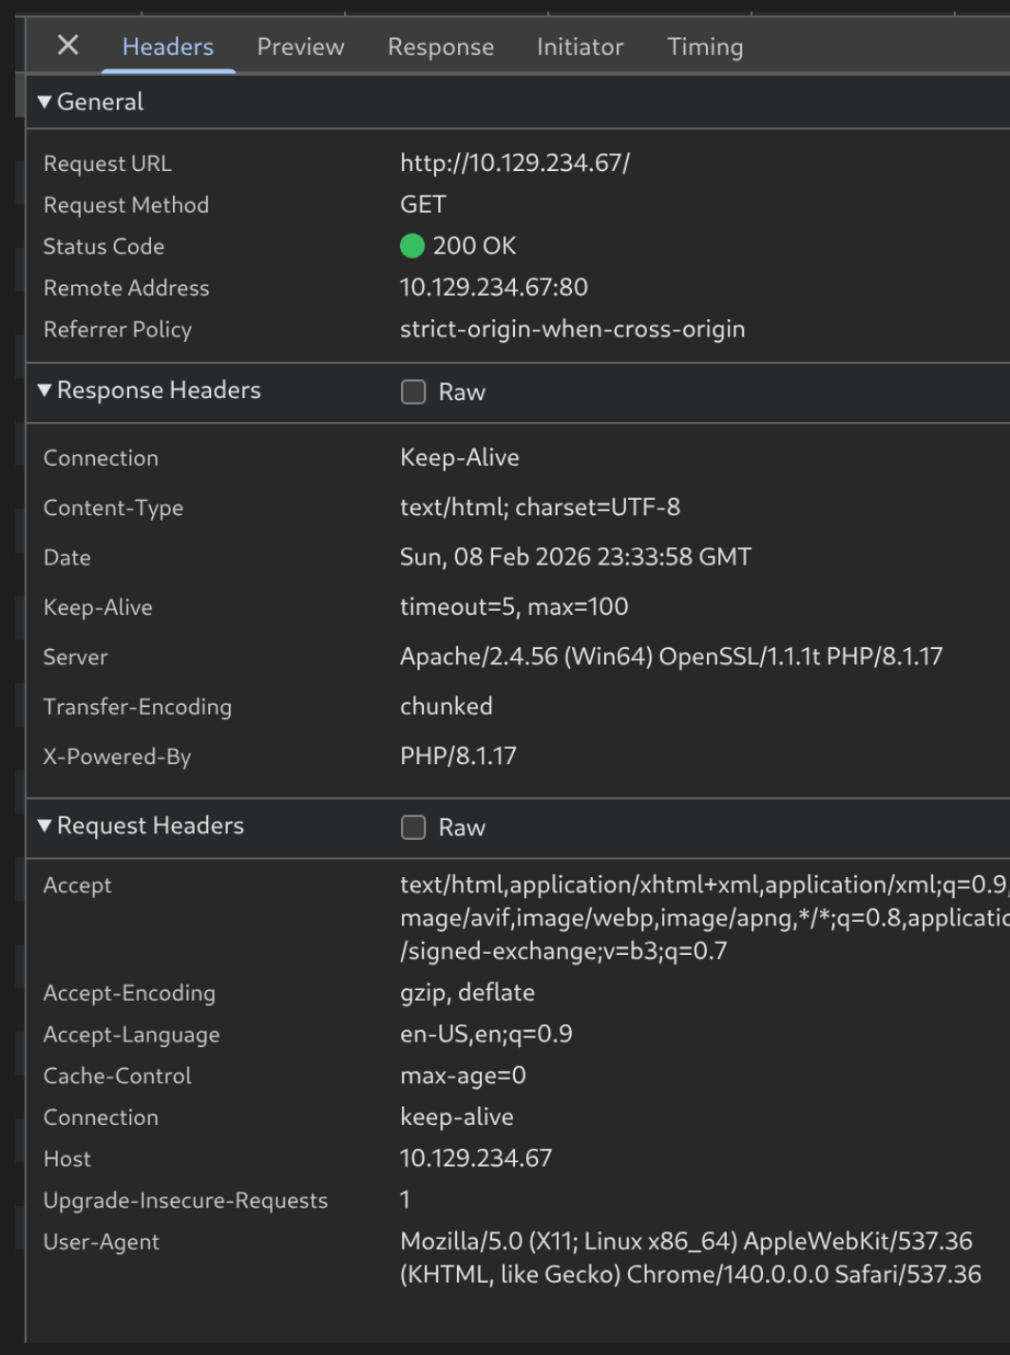Open the Timing tab
The width and height of the screenshot is (1010, 1355).
705,47
